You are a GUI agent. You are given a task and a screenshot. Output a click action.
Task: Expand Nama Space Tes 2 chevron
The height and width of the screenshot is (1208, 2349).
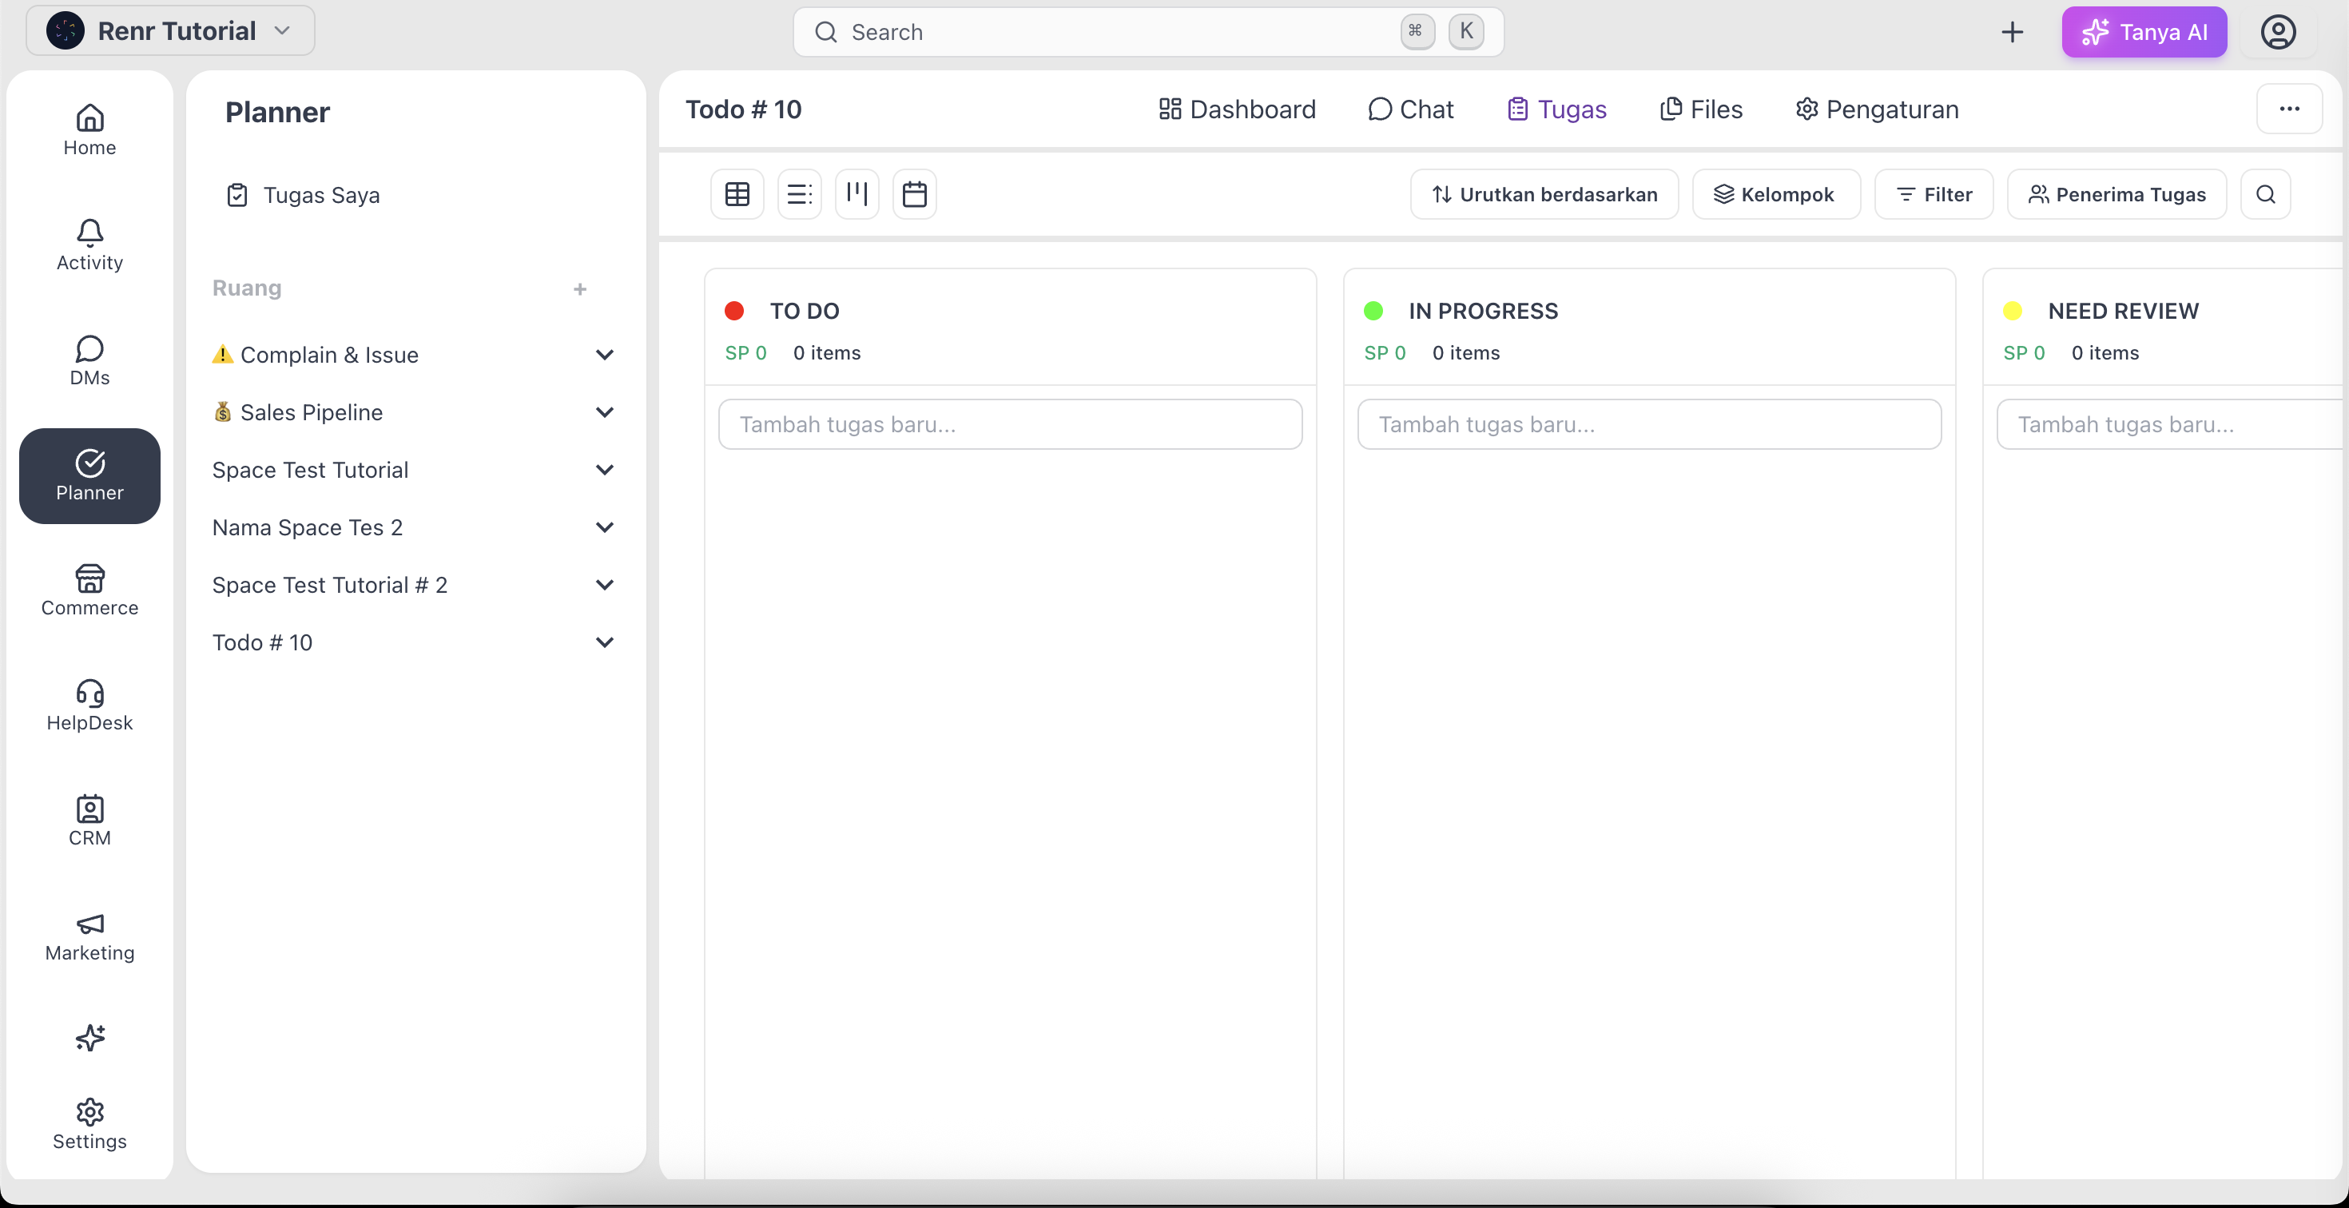point(605,527)
